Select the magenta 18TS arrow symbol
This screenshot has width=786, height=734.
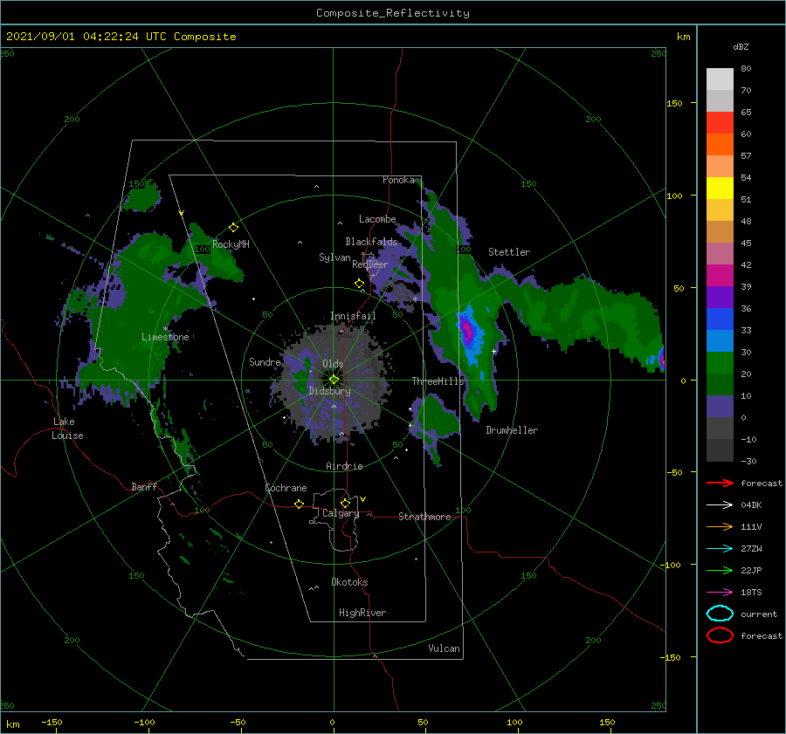tap(720, 593)
